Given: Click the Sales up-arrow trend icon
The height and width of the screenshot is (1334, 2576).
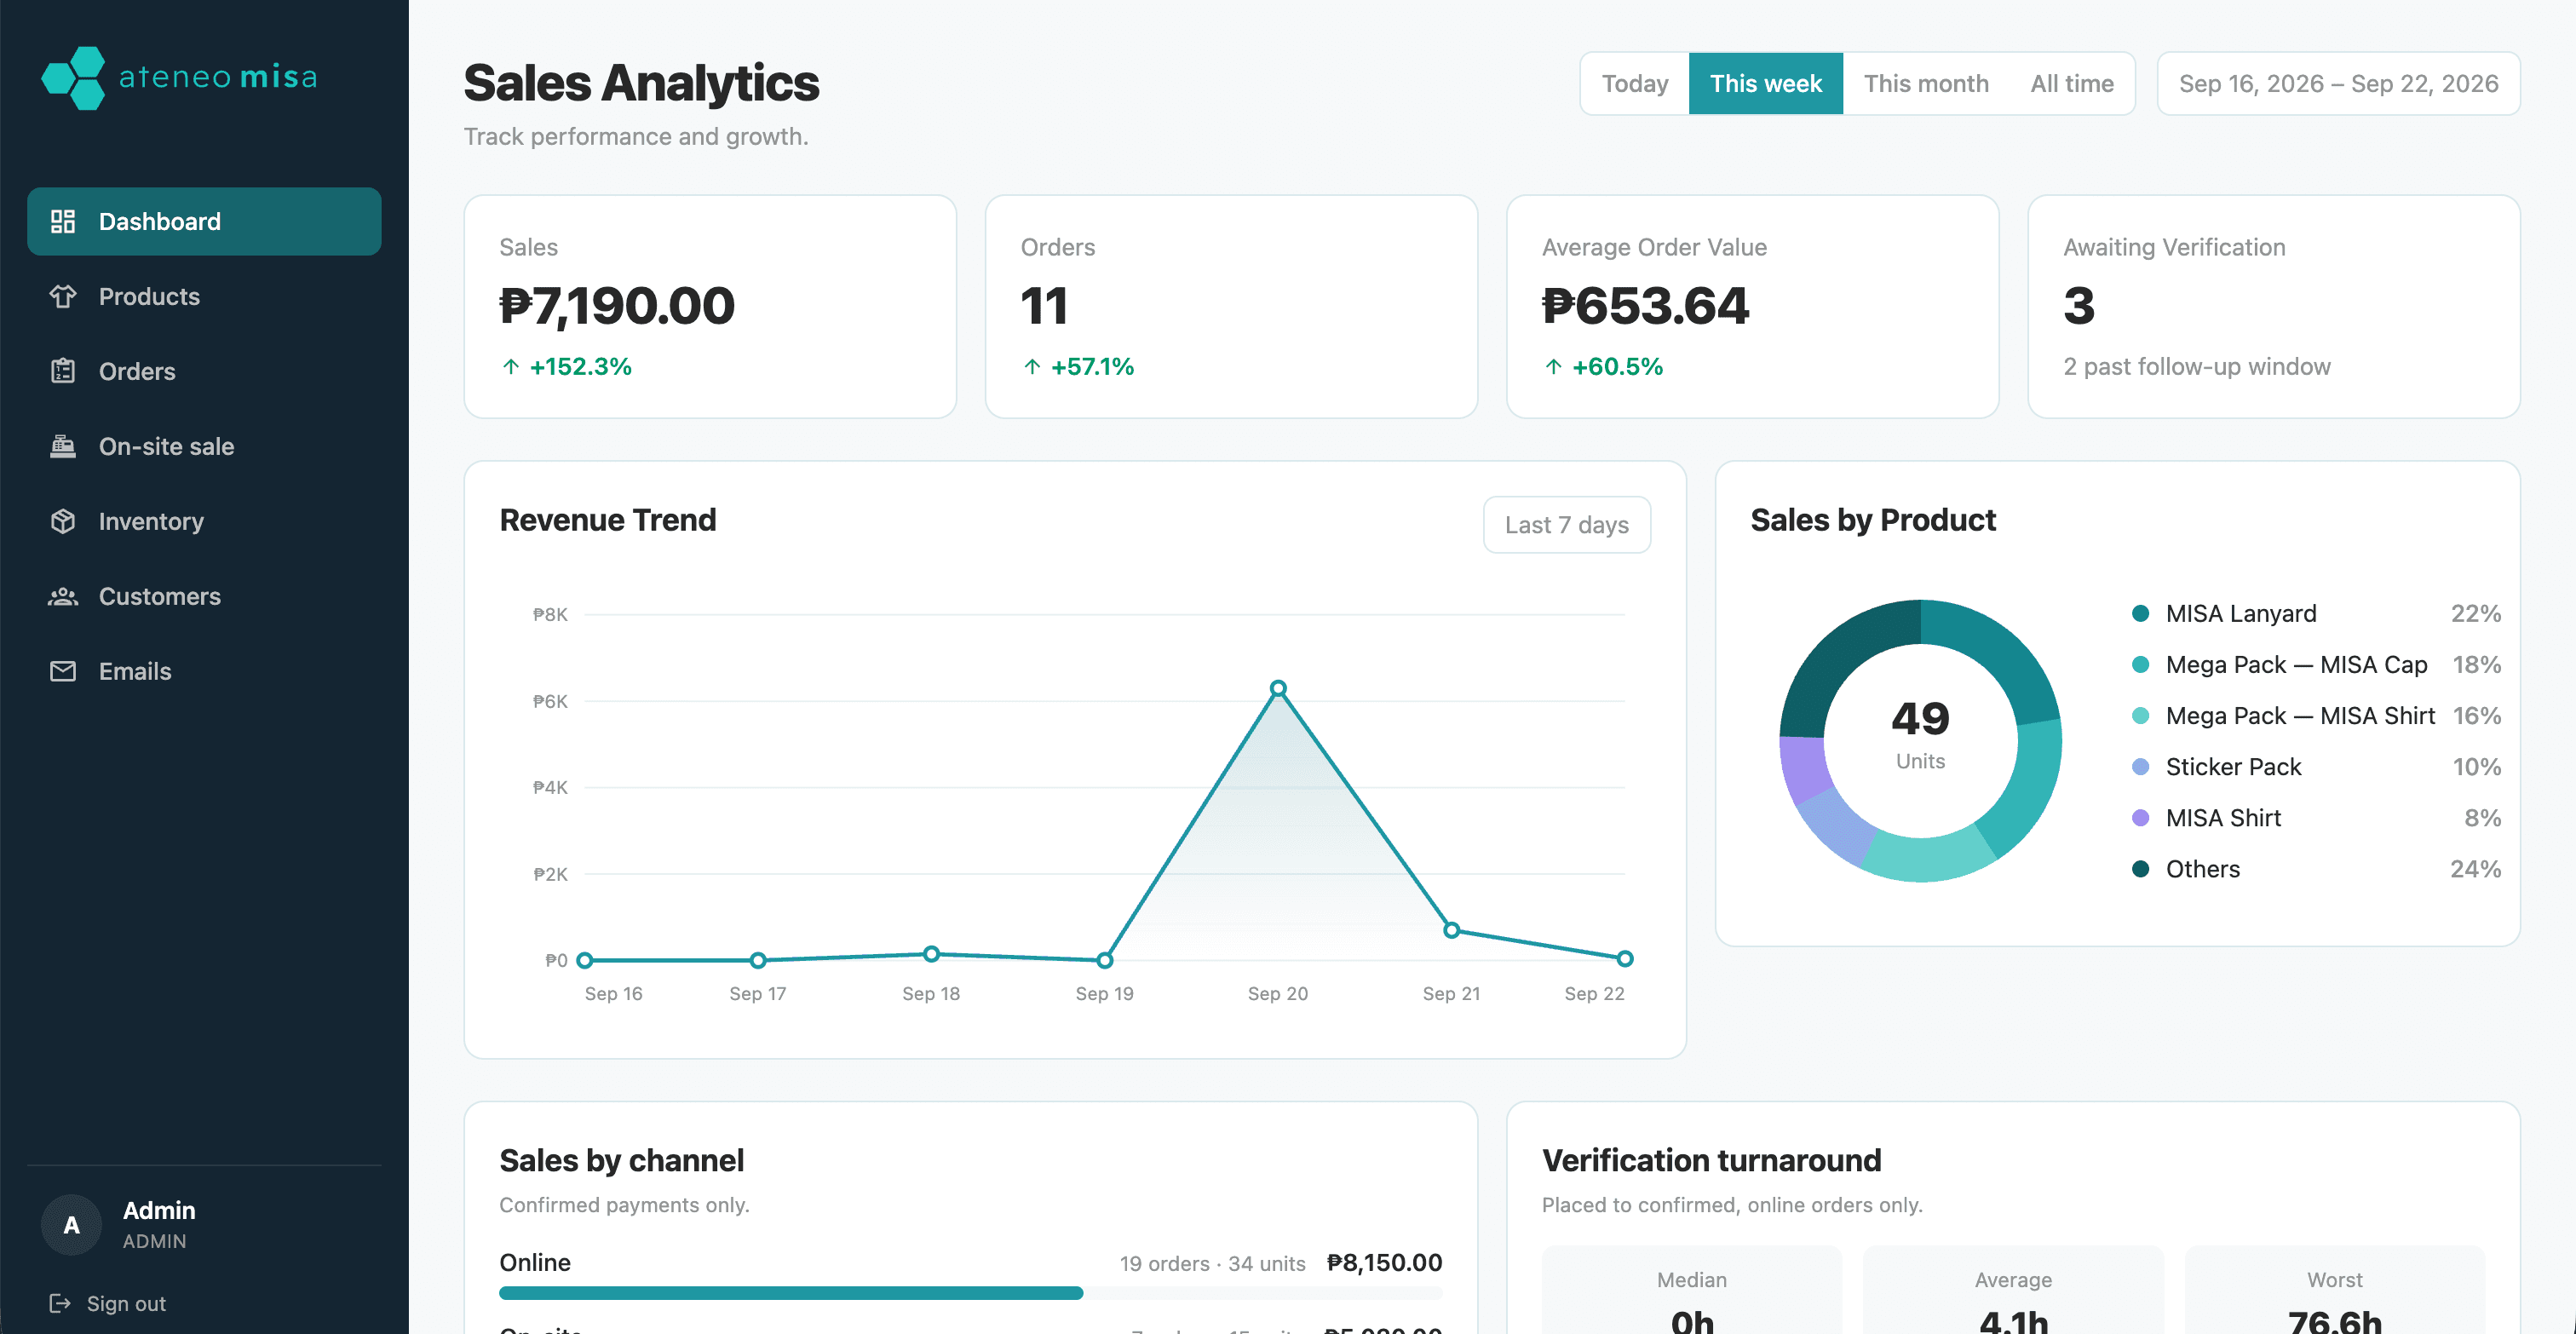Looking at the screenshot, I should 511,367.
